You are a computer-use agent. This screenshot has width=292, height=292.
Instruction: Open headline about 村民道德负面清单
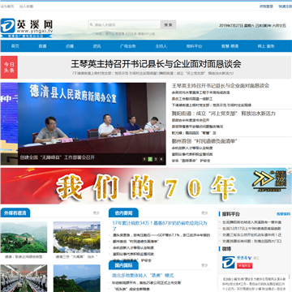click(x=204, y=141)
